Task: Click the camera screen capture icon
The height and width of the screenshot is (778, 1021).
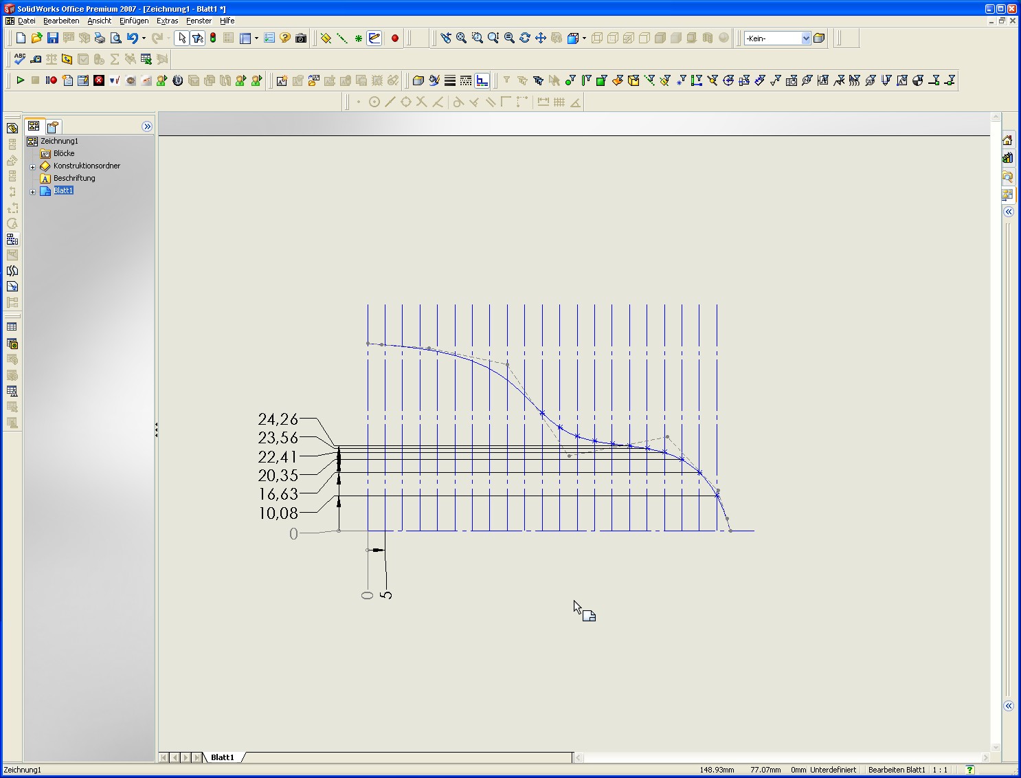Action: (301, 38)
